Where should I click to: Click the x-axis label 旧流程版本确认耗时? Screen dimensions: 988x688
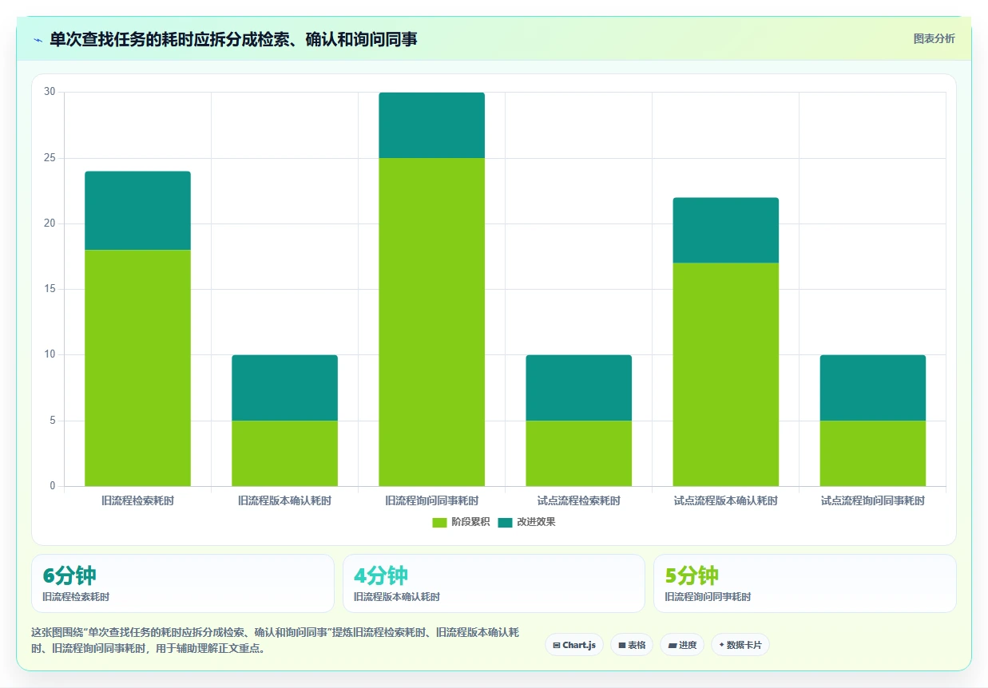pyautogui.click(x=284, y=501)
